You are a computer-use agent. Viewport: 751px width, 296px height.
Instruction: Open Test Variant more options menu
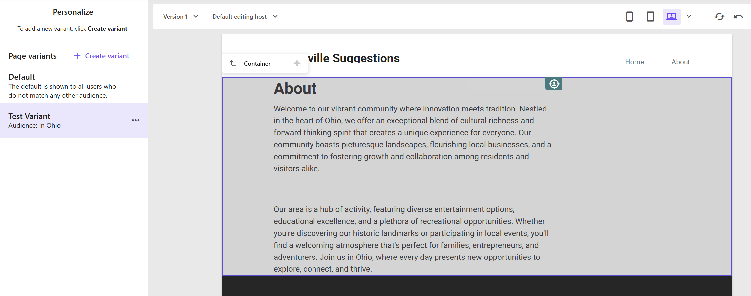pyautogui.click(x=136, y=120)
